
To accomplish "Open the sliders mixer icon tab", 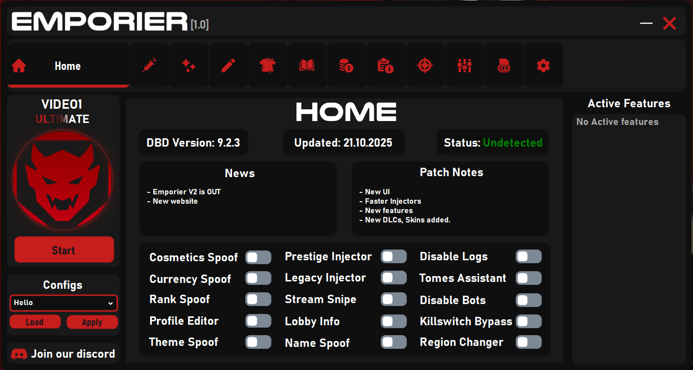I will pyautogui.click(x=464, y=65).
